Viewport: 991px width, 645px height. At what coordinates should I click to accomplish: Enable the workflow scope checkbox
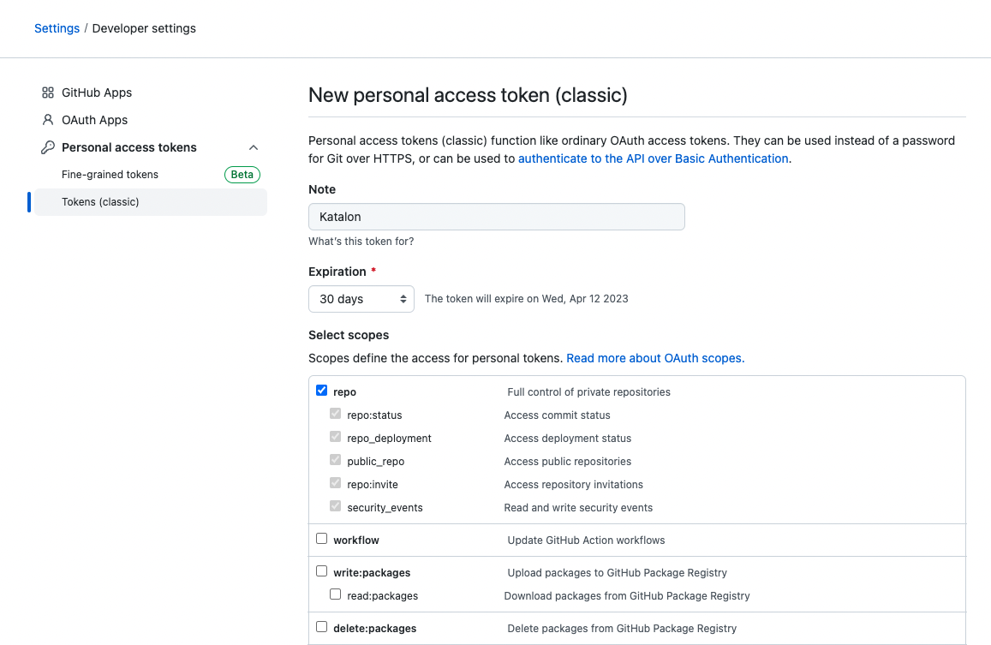tap(322, 539)
